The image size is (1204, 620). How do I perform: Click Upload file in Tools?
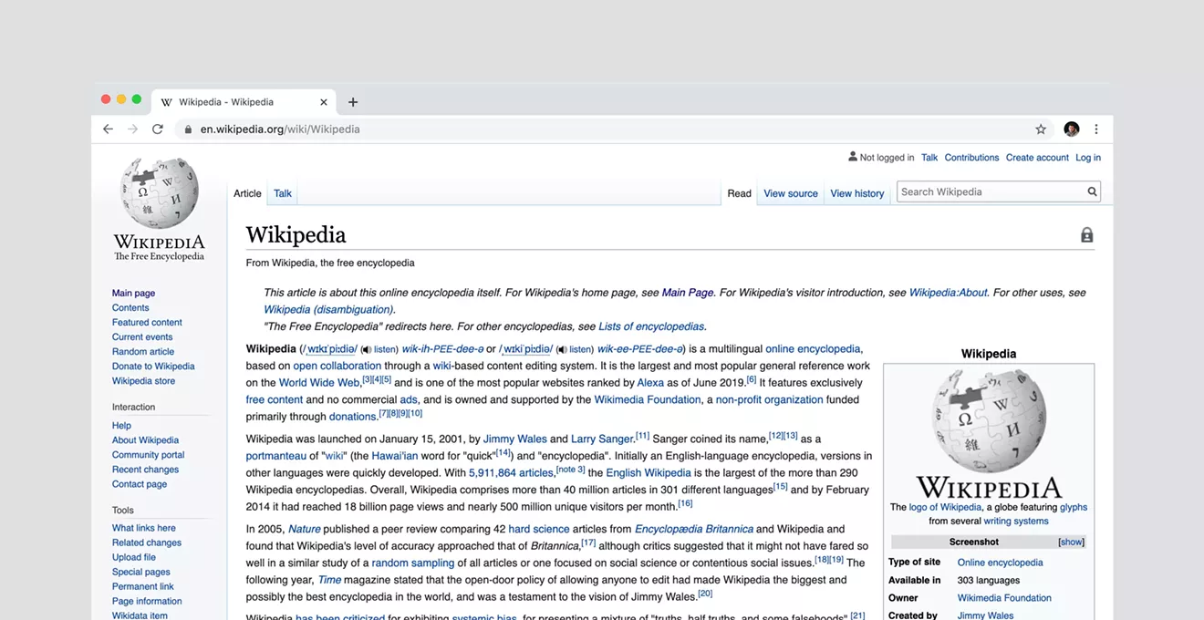coord(134,557)
